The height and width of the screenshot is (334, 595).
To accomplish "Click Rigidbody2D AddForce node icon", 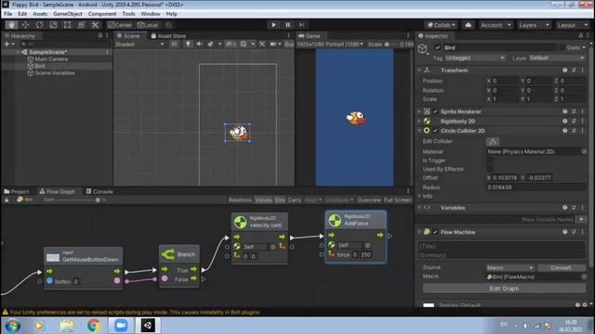I will point(335,220).
